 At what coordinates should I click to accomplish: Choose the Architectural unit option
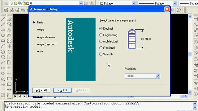click(109, 41)
